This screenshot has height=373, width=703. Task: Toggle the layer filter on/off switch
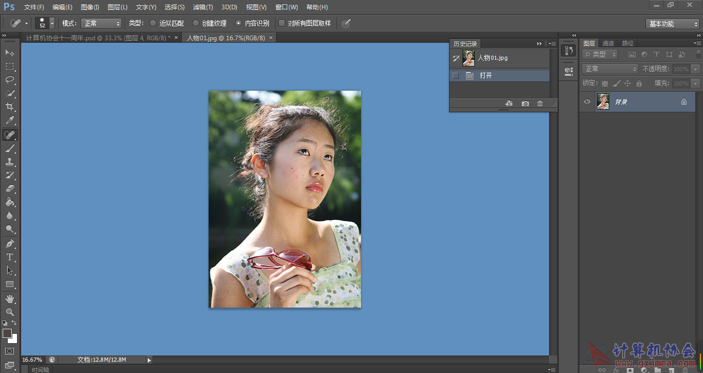coord(699,54)
